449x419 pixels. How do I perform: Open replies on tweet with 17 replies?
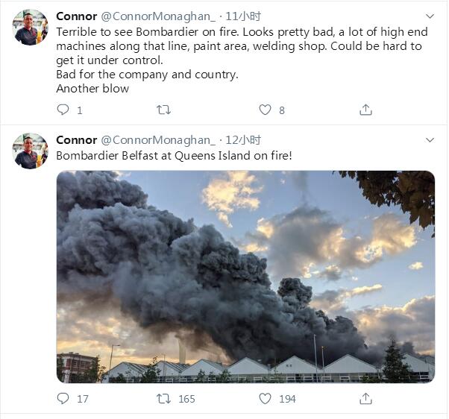coord(63,399)
